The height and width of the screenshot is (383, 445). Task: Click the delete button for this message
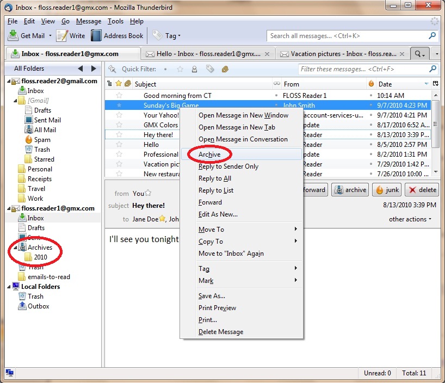click(422, 190)
